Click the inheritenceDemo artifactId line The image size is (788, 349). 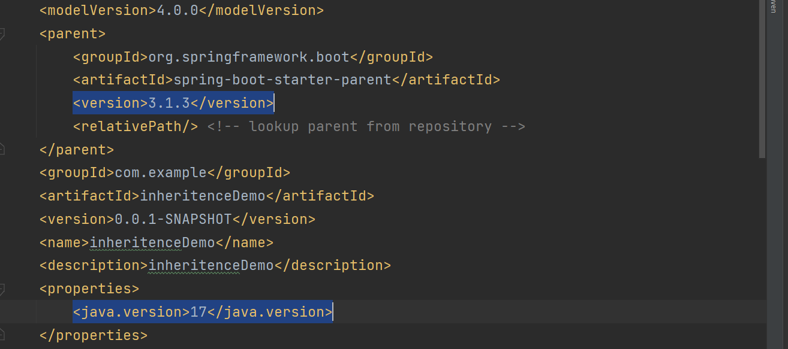[207, 196]
